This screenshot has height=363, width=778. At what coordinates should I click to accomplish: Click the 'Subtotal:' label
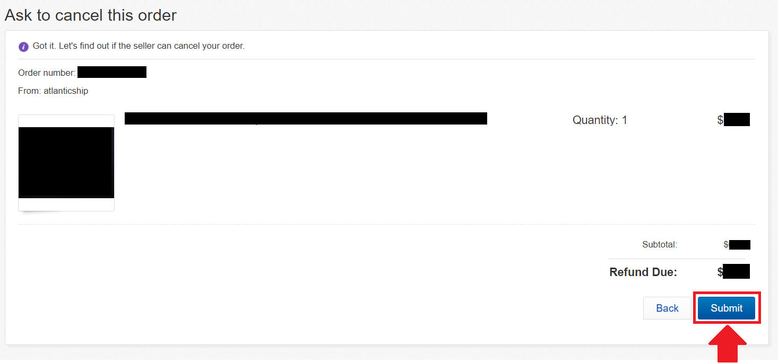[660, 245]
